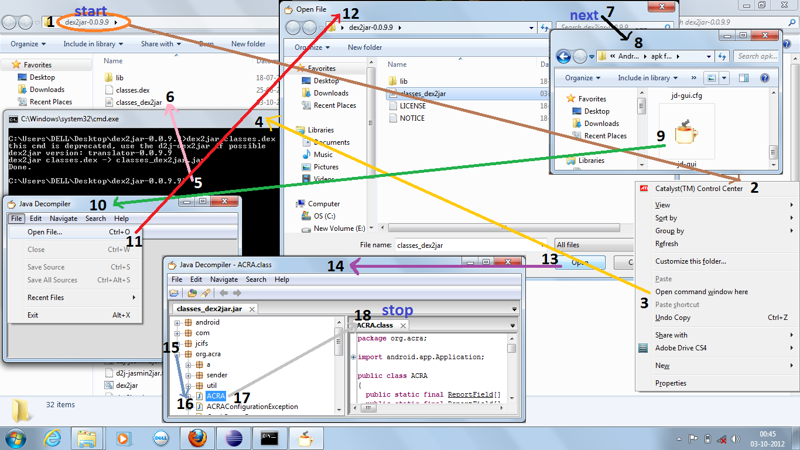Open Windows Media Player from the taskbar

(123, 438)
